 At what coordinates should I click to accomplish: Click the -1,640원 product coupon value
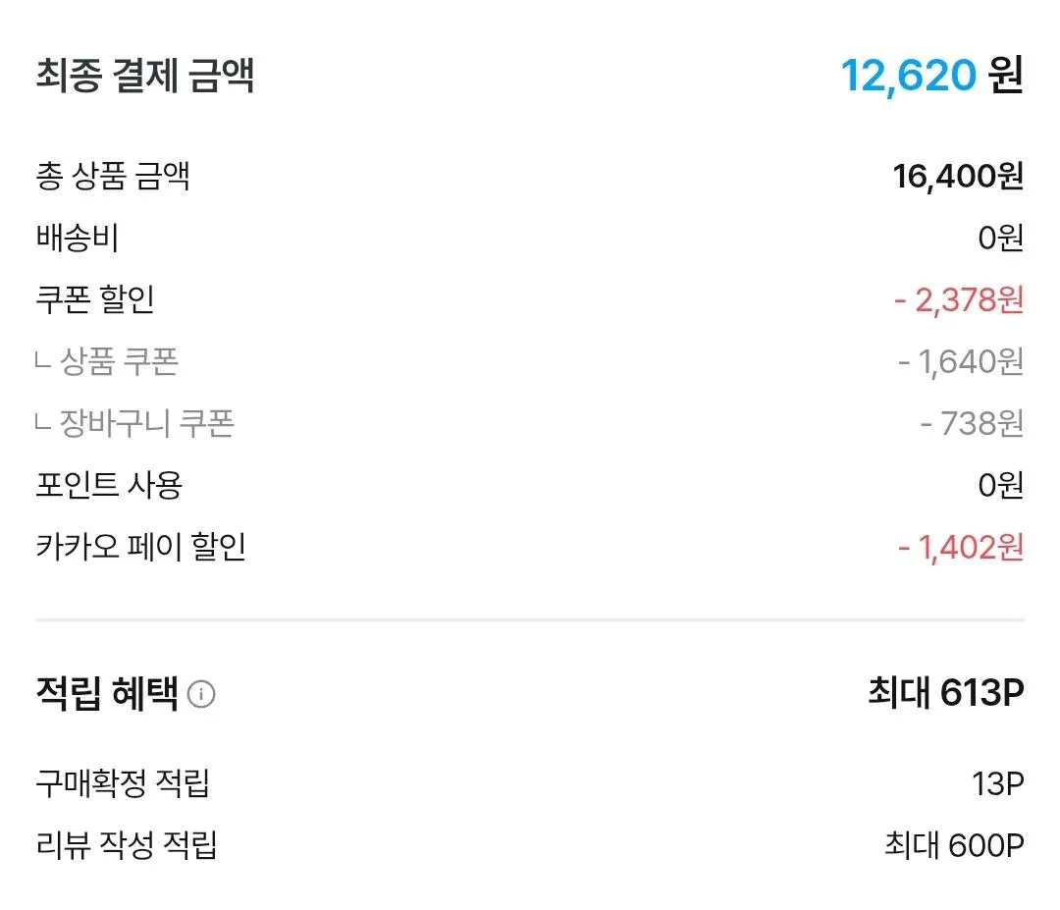[x=961, y=362]
